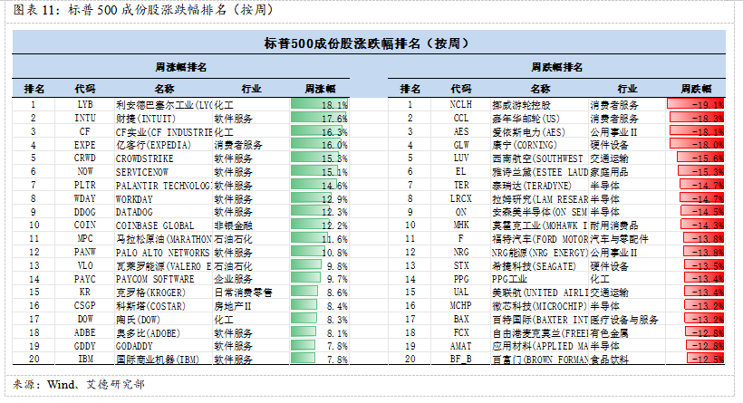Select the INTU ticker cell
Screen dimensions: 743x403
pos(85,118)
